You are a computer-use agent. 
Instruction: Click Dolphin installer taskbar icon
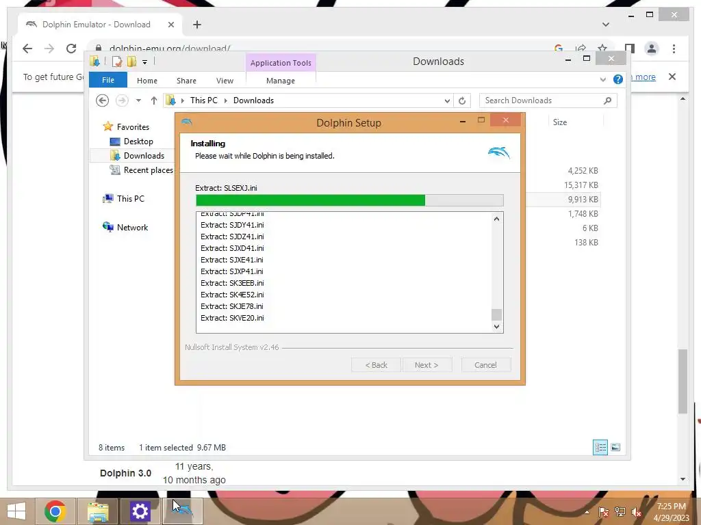point(182,511)
